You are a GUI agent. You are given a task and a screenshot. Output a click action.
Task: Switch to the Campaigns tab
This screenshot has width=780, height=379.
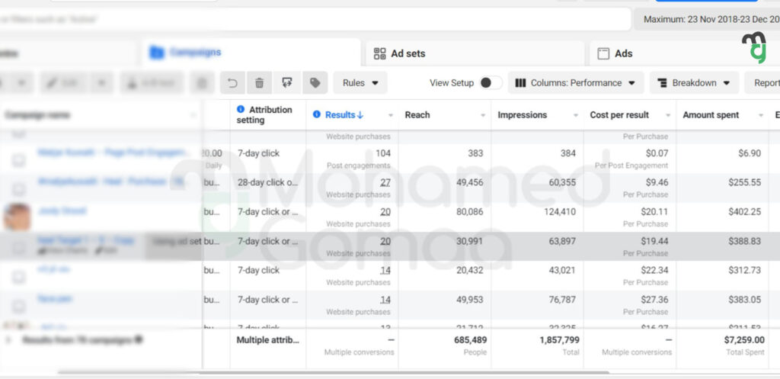195,53
